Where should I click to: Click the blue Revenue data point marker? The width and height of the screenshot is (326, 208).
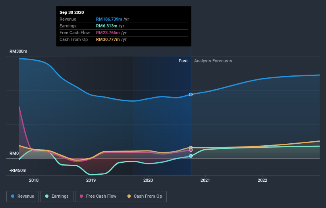[191, 94]
